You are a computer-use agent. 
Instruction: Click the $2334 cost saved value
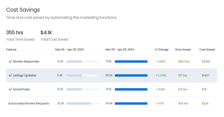click(206, 62)
